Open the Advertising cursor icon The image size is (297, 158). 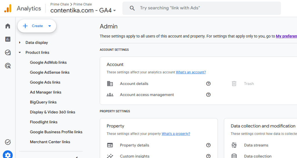[8, 66]
